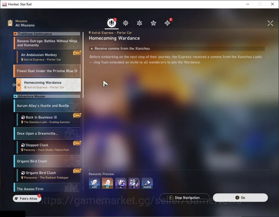279x217 pixels.
Task: Select Origami Bird Clash group header
Action: click(47, 161)
